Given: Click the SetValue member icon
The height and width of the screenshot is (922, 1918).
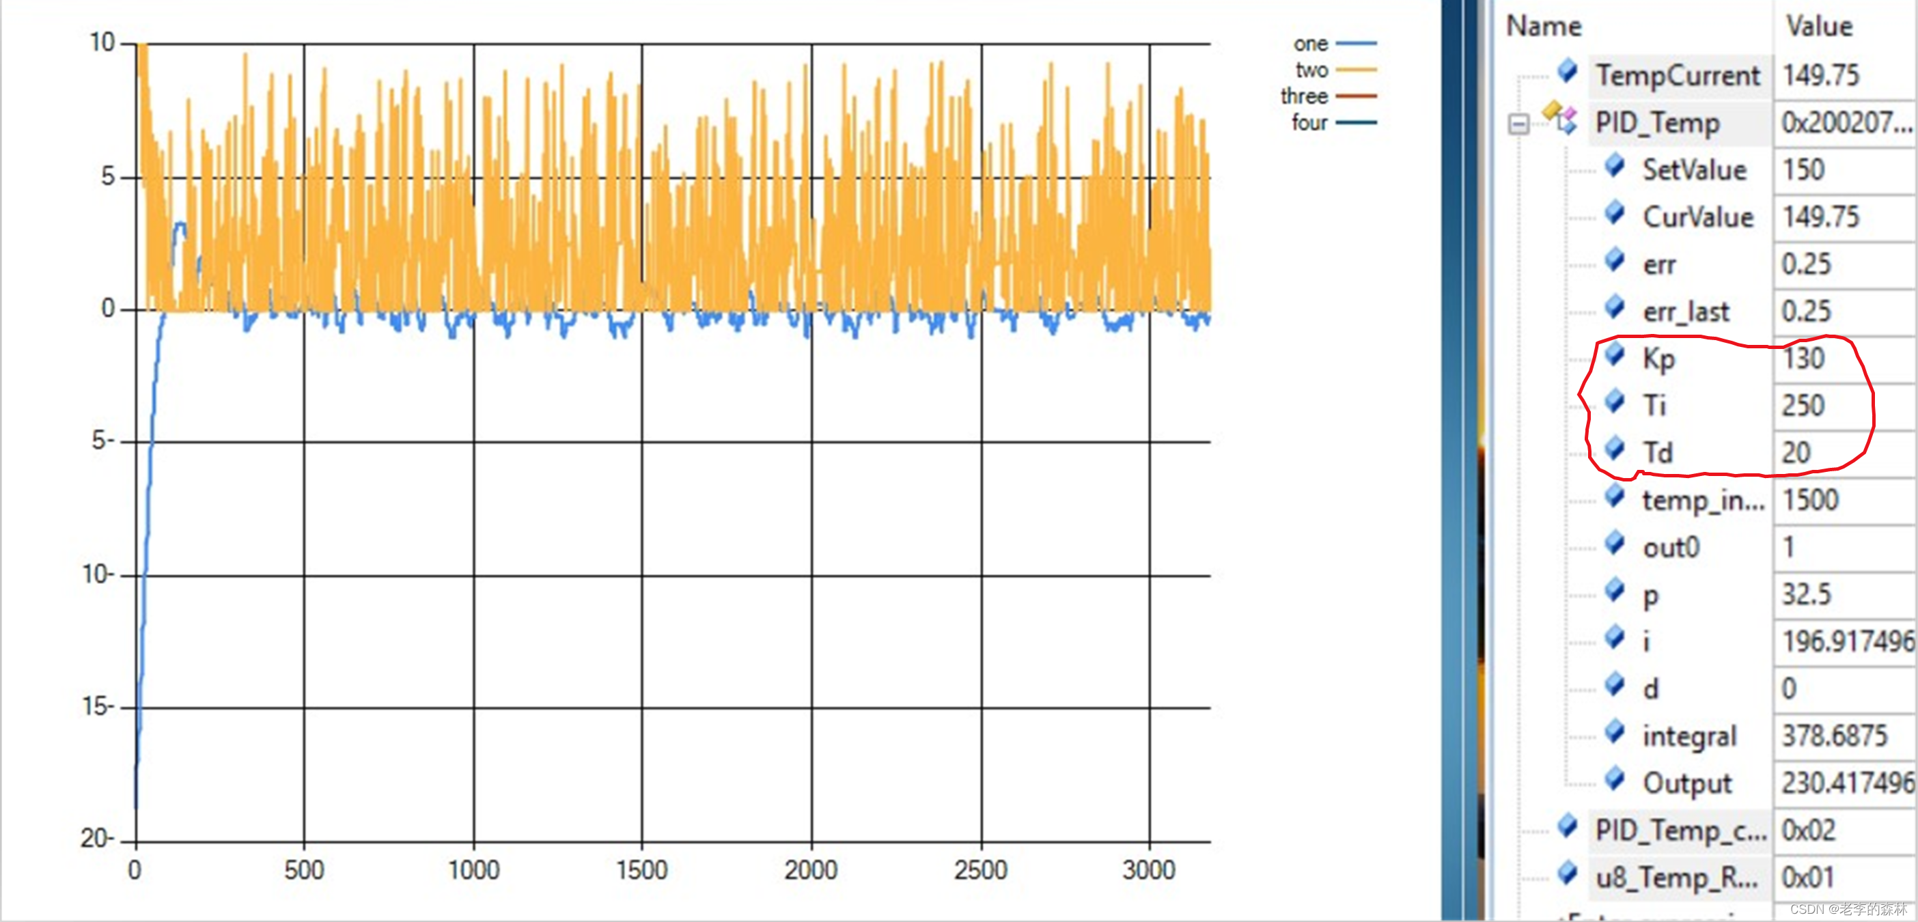Looking at the screenshot, I should (x=1614, y=165).
